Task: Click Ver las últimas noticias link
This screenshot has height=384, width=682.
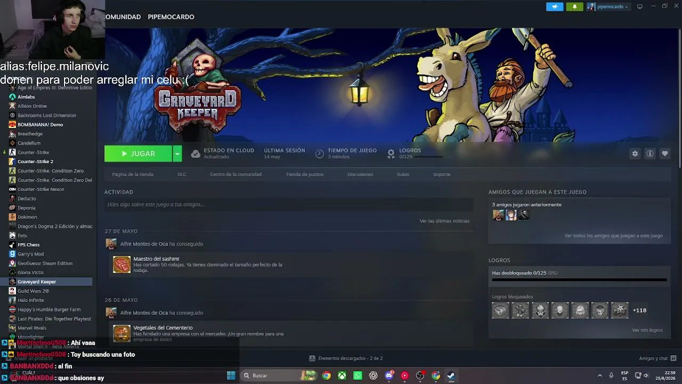Action: click(444, 221)
